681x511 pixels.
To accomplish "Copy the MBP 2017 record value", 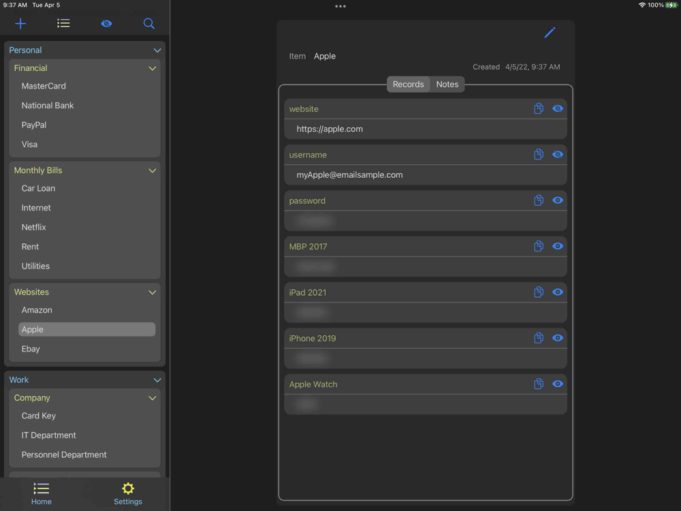I will (x=539, y=247).
